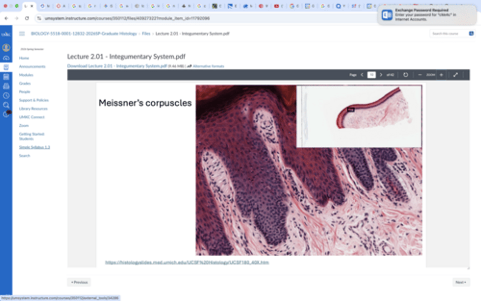Click the course search submit icon

click(x=471, y=33)
